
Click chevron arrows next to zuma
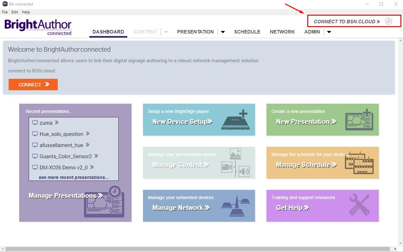(x=57, y=122)
